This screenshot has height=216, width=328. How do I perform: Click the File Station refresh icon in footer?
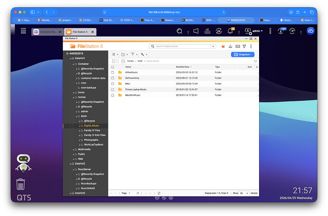coord(159,193)
